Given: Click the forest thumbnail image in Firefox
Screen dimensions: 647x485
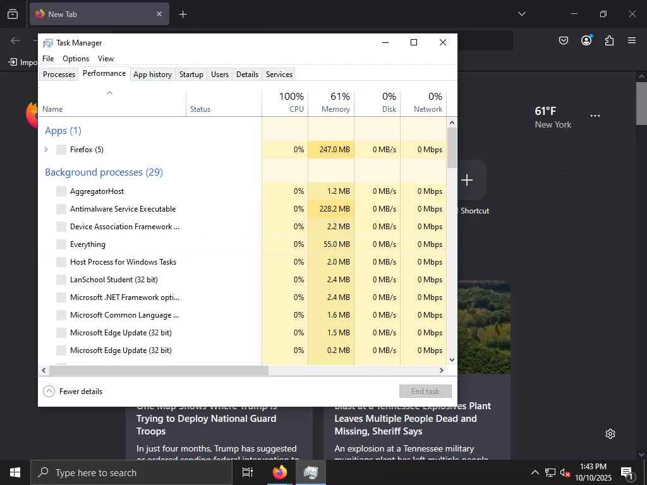Looking at the screenshot, I should (x=484, y=327).
